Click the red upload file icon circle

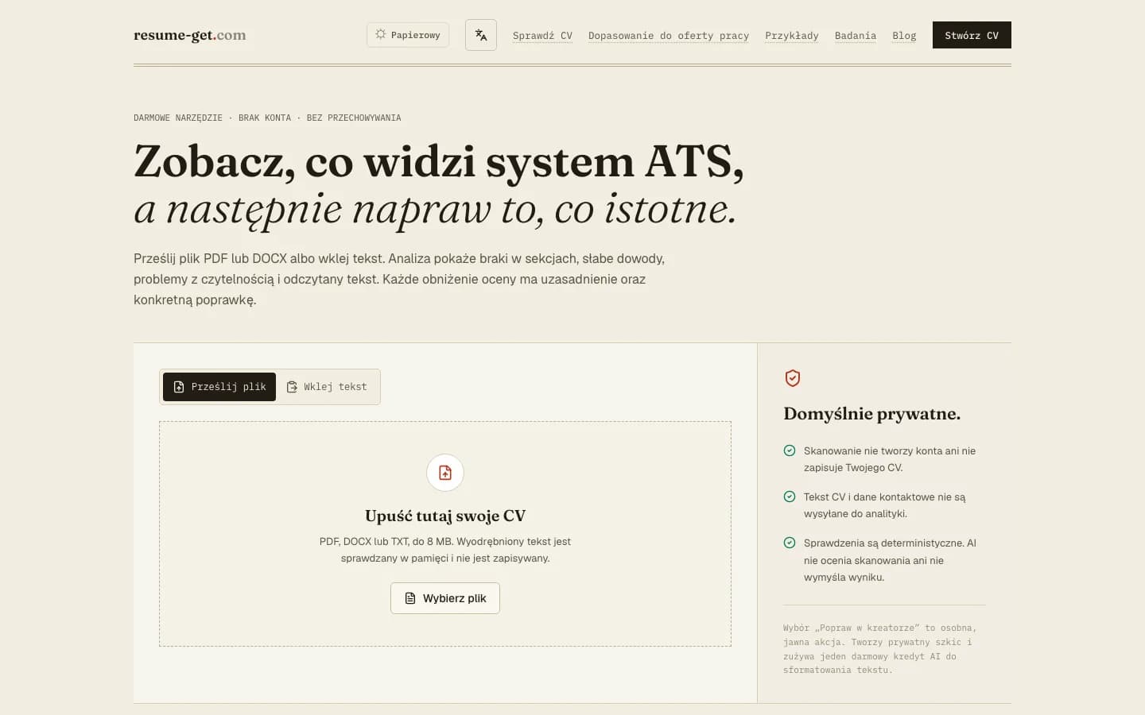445,473
